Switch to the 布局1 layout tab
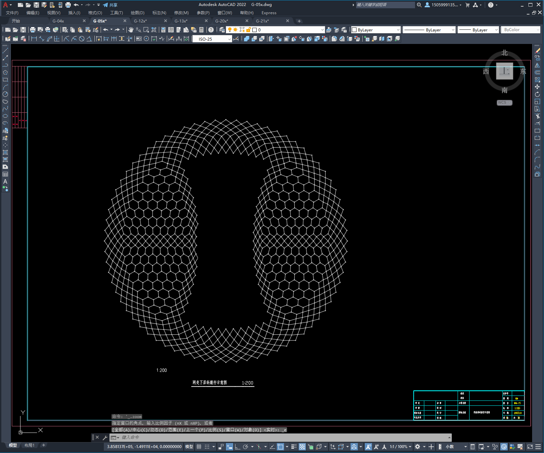544x453 pixels. 29,445
